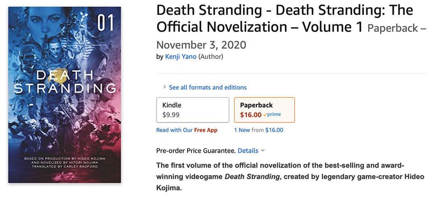Open the "1 New from $16.00" offers link

(x=258, y=130)
